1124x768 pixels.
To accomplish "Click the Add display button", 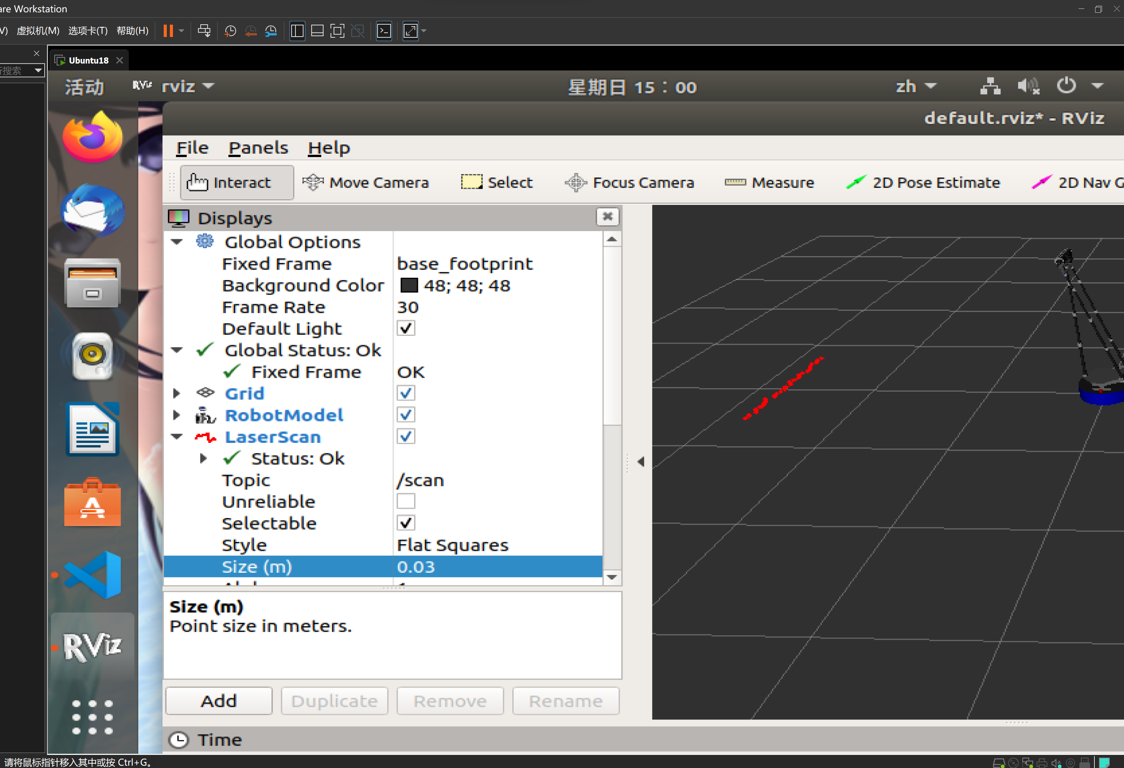I will [x=219, y=701].
